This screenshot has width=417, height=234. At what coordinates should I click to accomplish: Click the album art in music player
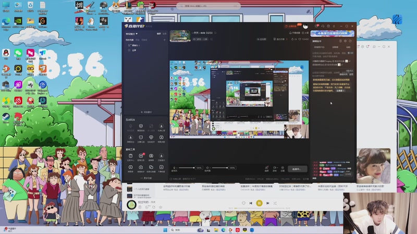(131, 205)
